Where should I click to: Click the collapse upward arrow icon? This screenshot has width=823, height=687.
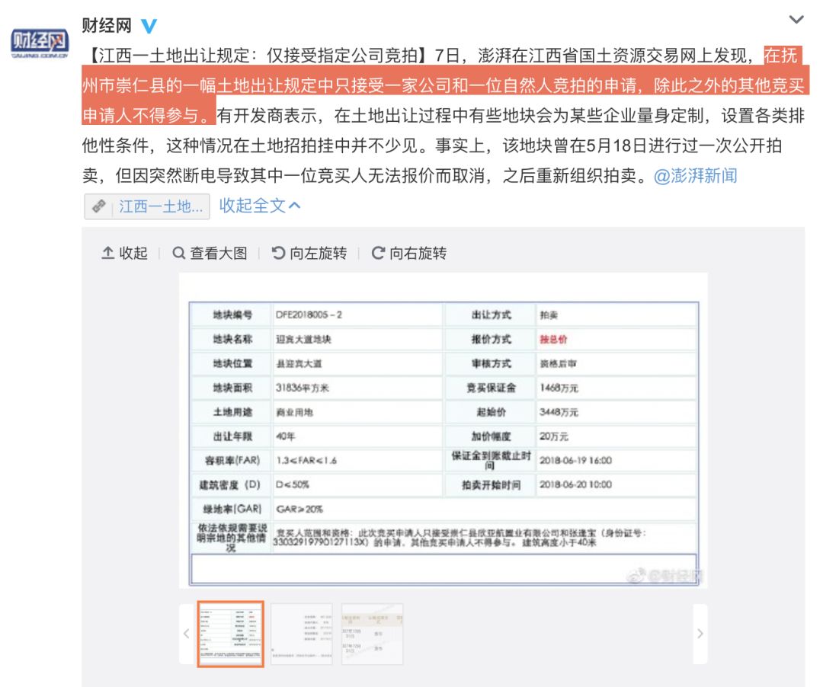point(107,253)
